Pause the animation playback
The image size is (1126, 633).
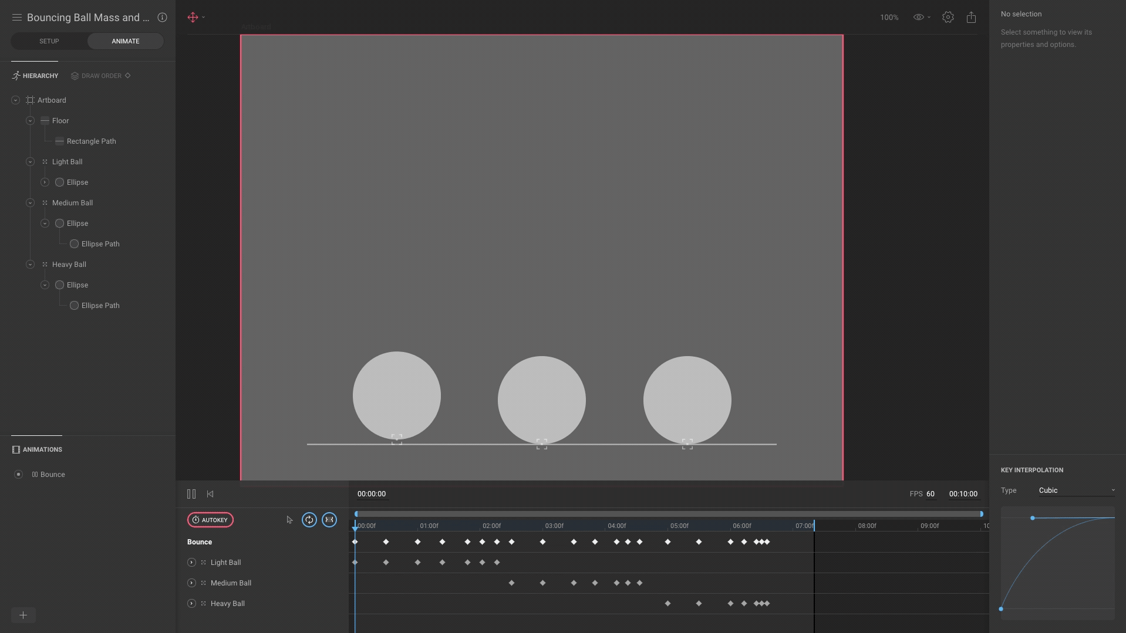coord(191,494)
